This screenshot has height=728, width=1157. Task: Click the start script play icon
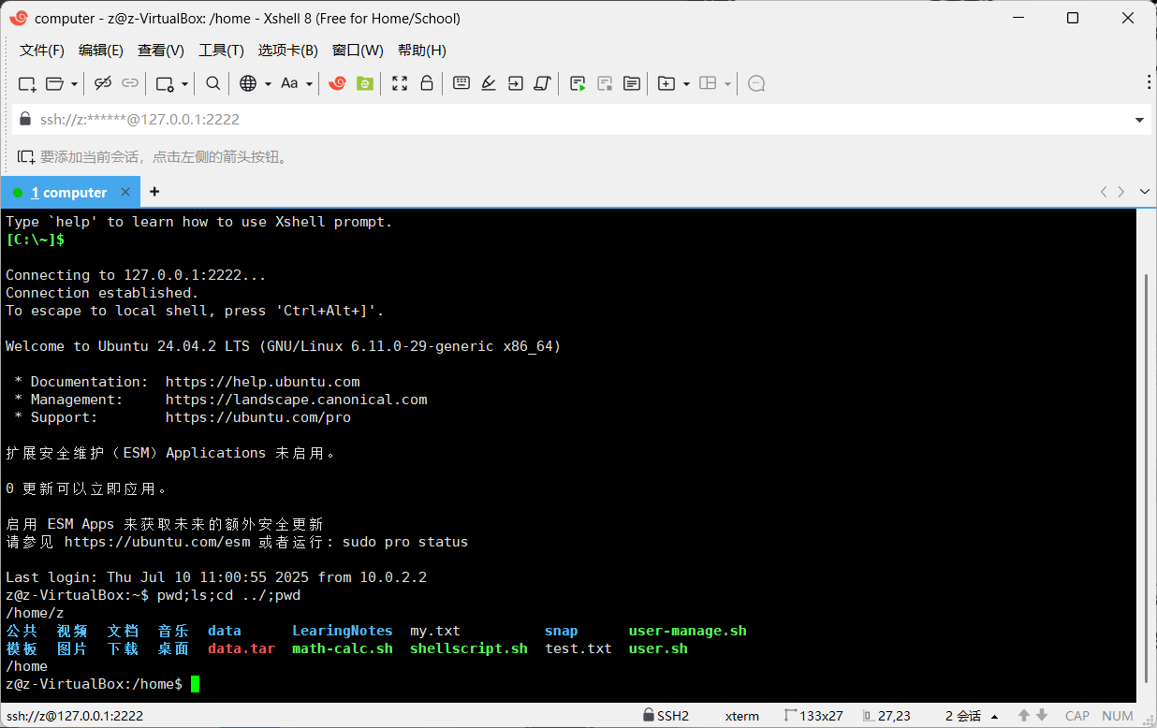click(x=578, y=83)
